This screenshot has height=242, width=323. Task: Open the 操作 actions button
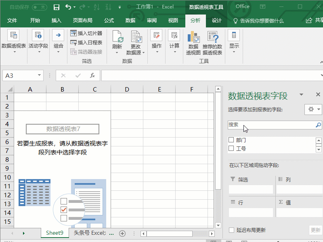(156, 42)
